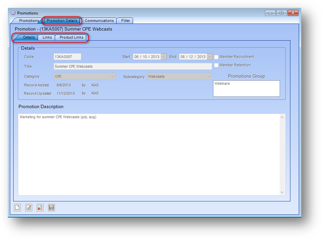Minimize the Promotions window
The image size is (322, 238).
pyautogui.click(x=270, y=13)
